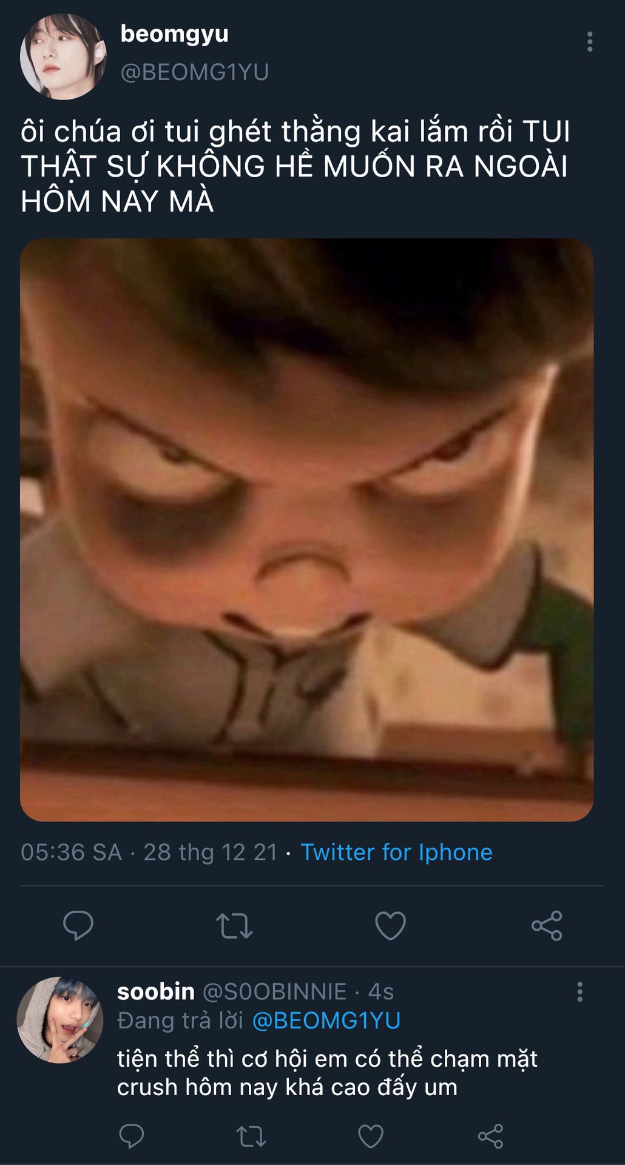Viewport: 625px width, 1165px height.
Task: Tap the @BEOMG1YU mention in soobin's reply
Action: coord(326,1021)
